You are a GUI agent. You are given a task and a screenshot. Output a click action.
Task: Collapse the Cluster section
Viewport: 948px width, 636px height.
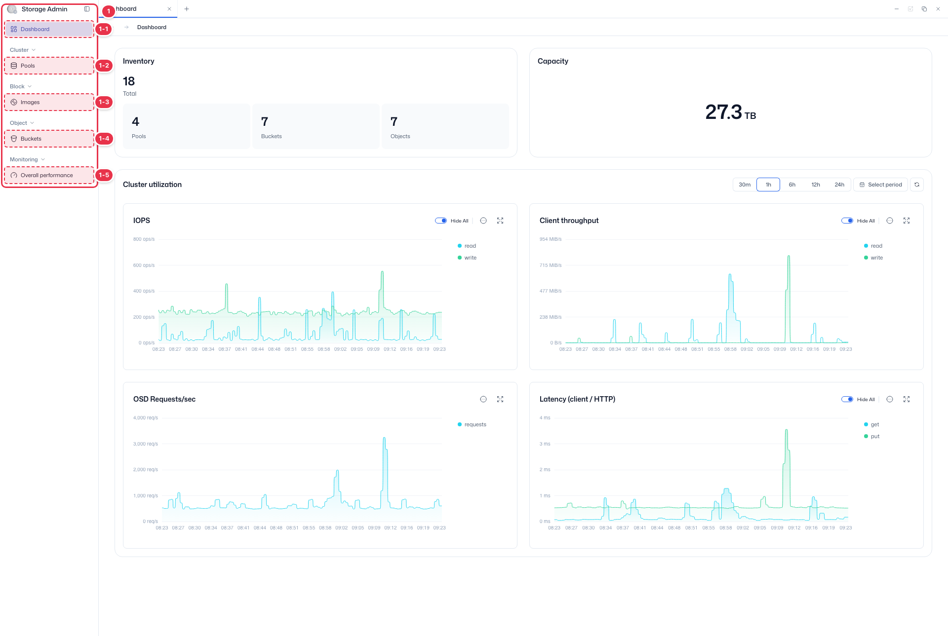(23, 50)
